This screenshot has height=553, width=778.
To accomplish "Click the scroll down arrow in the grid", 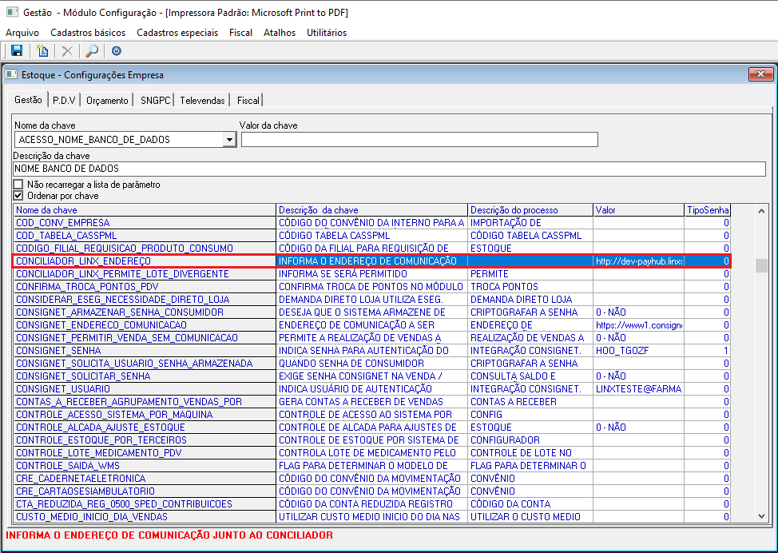I will click(x=761, y=517).
